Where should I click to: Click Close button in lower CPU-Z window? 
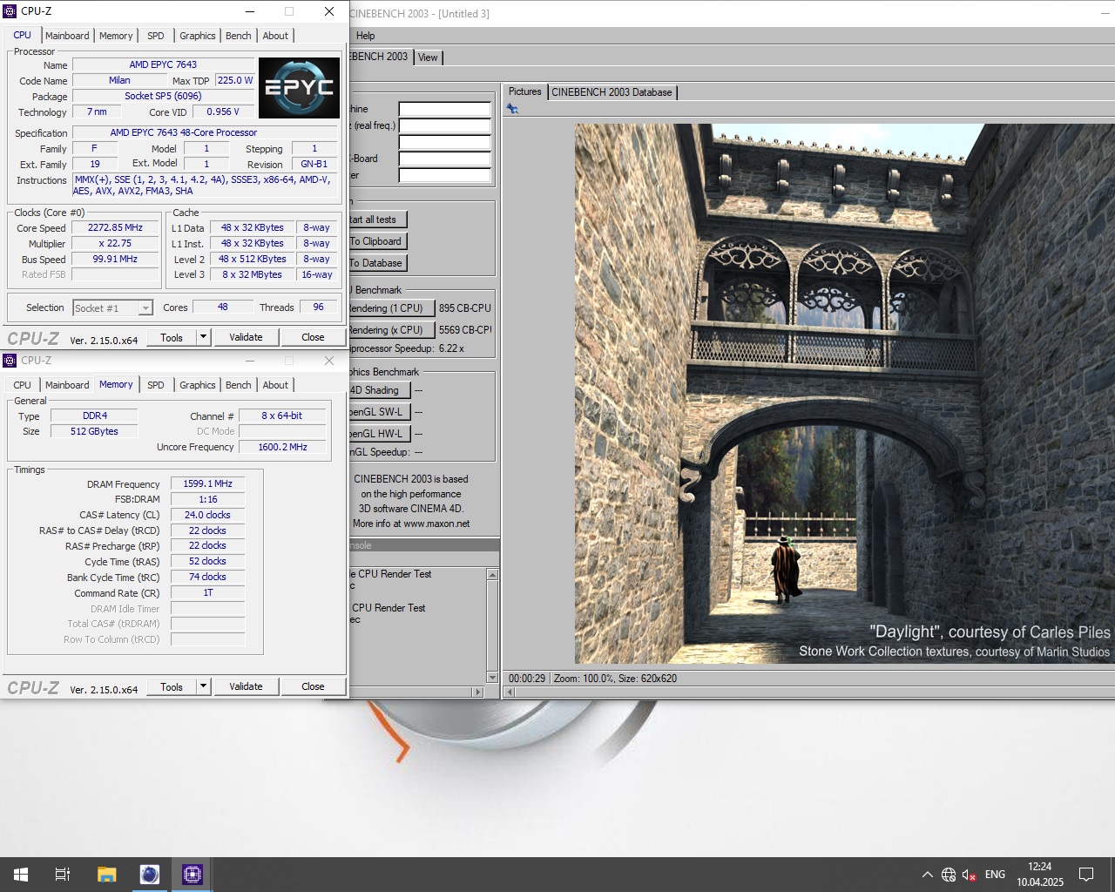point(313,686)
